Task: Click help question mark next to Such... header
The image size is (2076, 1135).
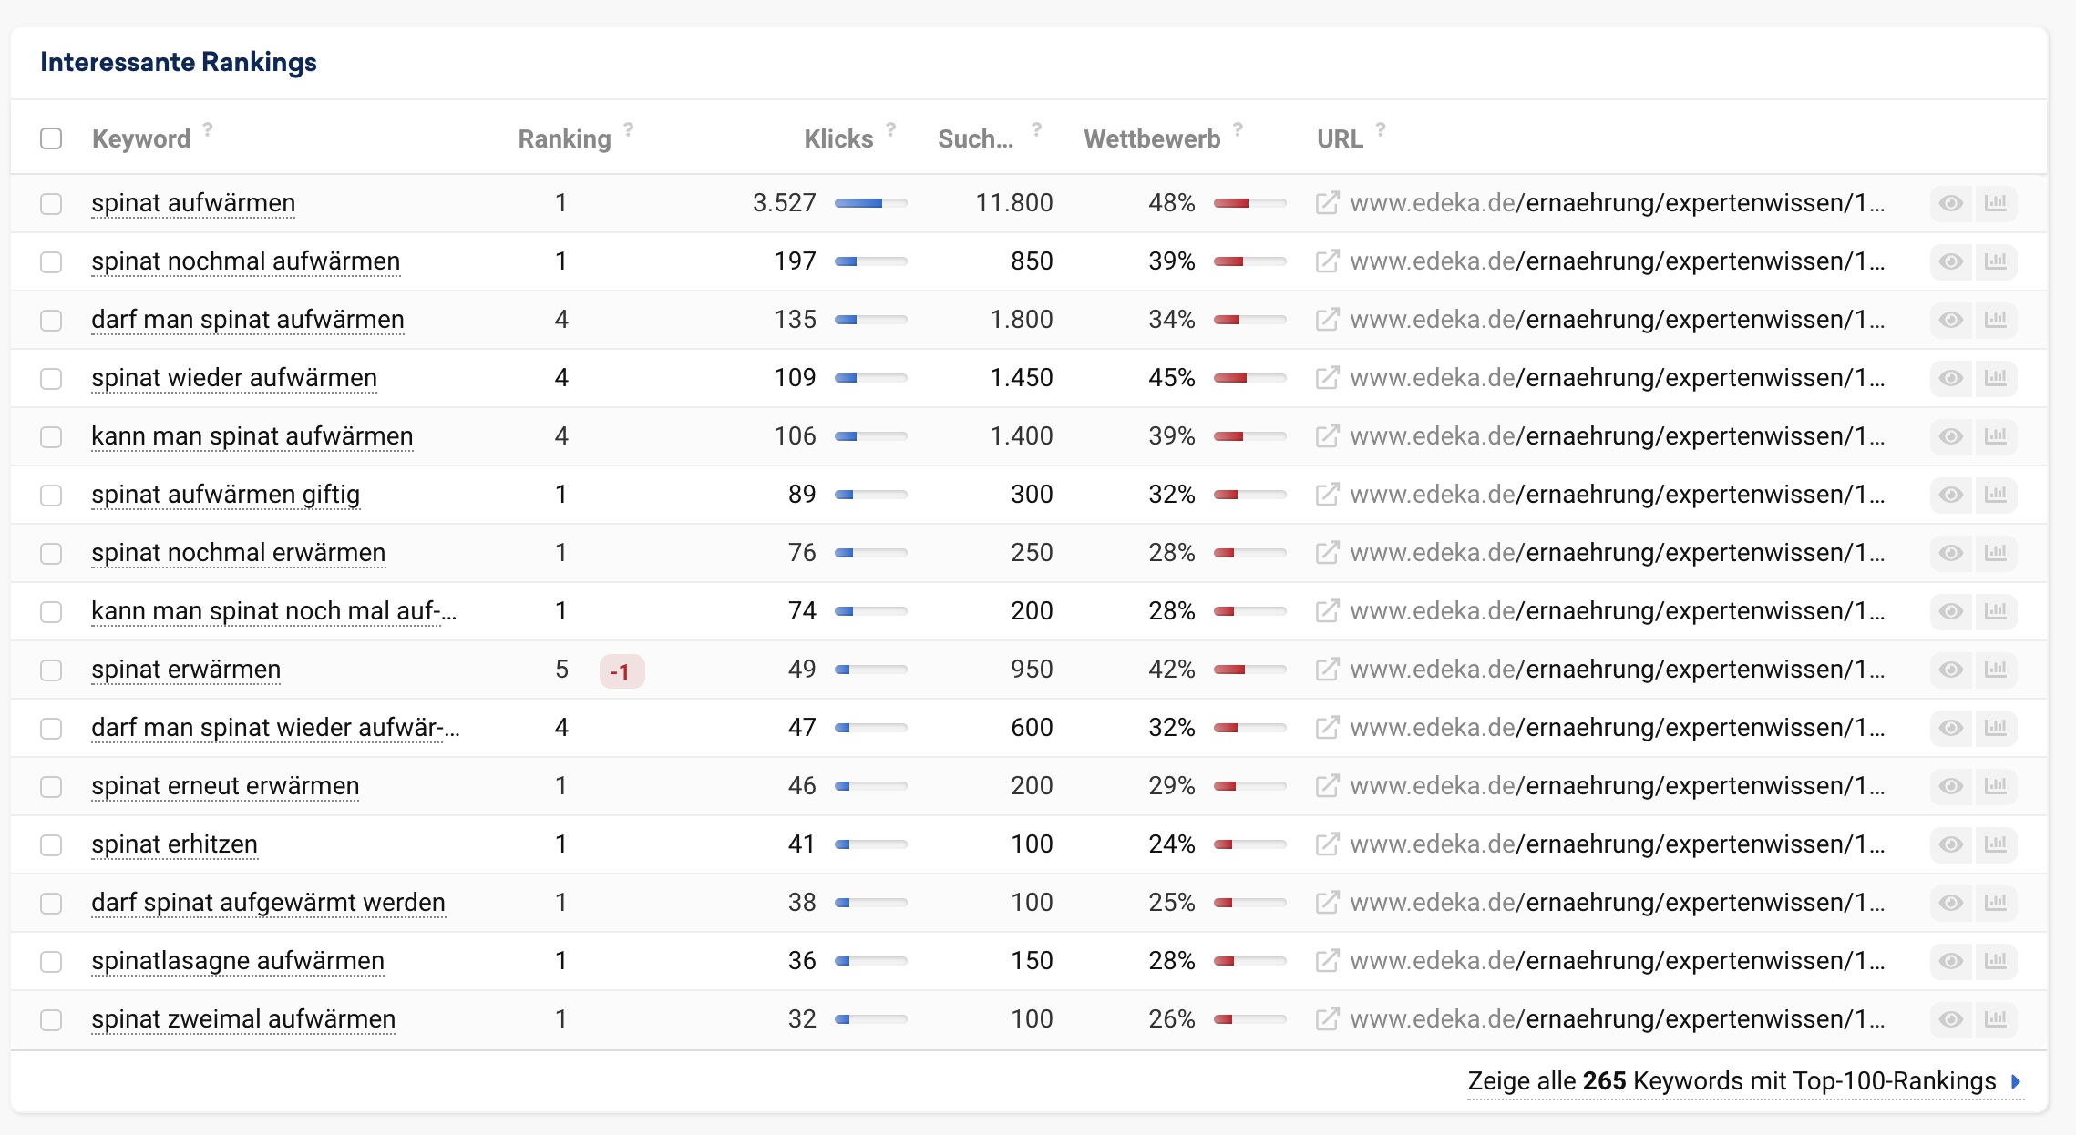Action: 1037,129
